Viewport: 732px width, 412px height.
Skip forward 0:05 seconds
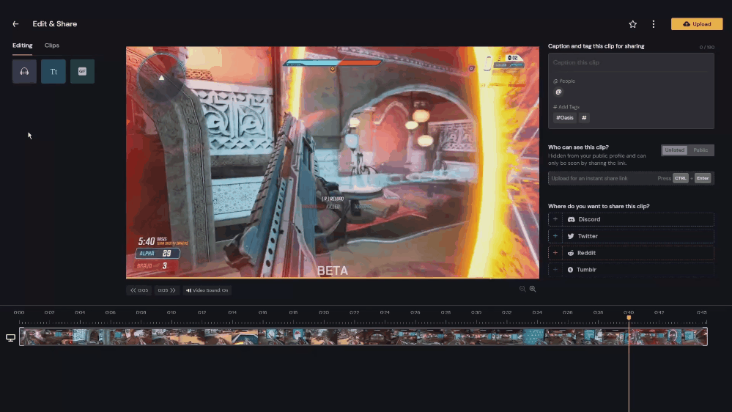[166, 290]
